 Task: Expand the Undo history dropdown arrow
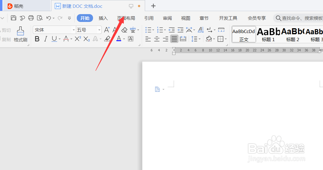[54, 18]
